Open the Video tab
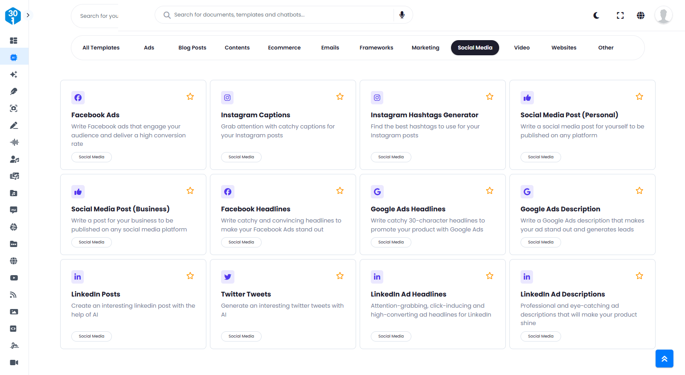 point(522,48)
